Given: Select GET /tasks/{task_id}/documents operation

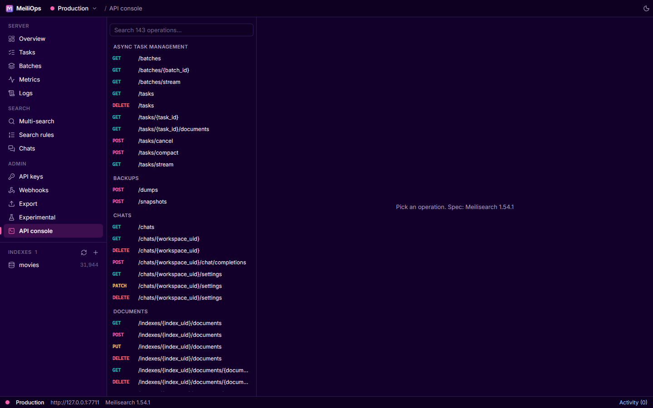Looking at the screenshot, I should [181, 129].
